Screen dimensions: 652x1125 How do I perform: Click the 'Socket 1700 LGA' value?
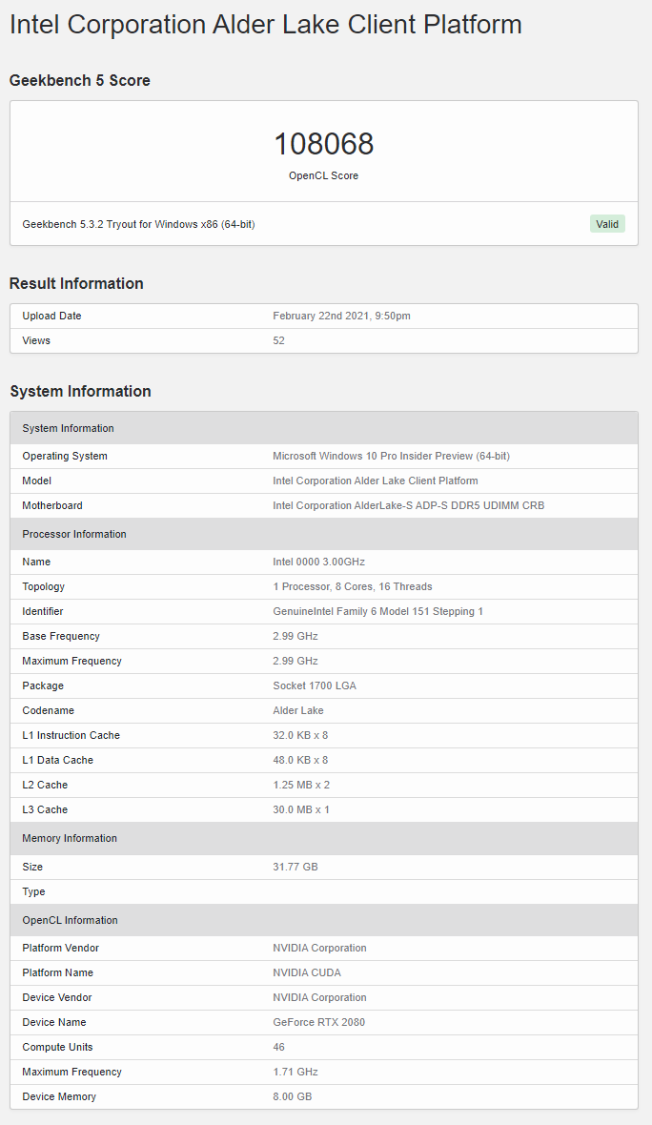315,685
